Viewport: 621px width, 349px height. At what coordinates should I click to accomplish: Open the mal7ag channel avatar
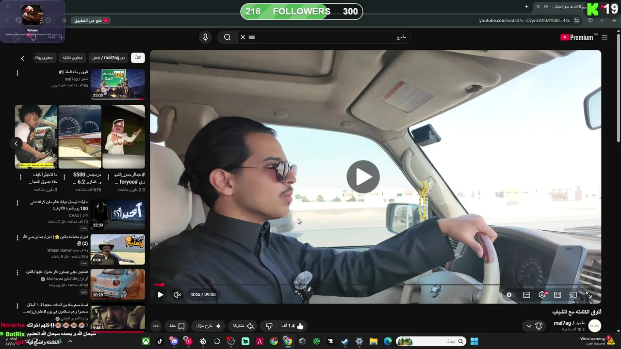594,326
